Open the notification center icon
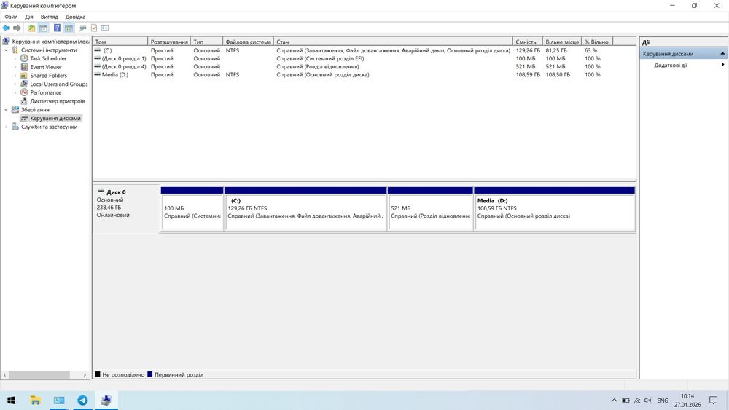This screenshot has width=729, height=410. click(713, 401)
